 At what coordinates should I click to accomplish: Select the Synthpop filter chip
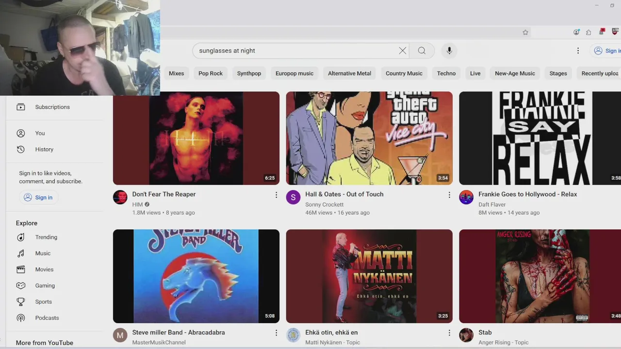click(x=249, y=74)
